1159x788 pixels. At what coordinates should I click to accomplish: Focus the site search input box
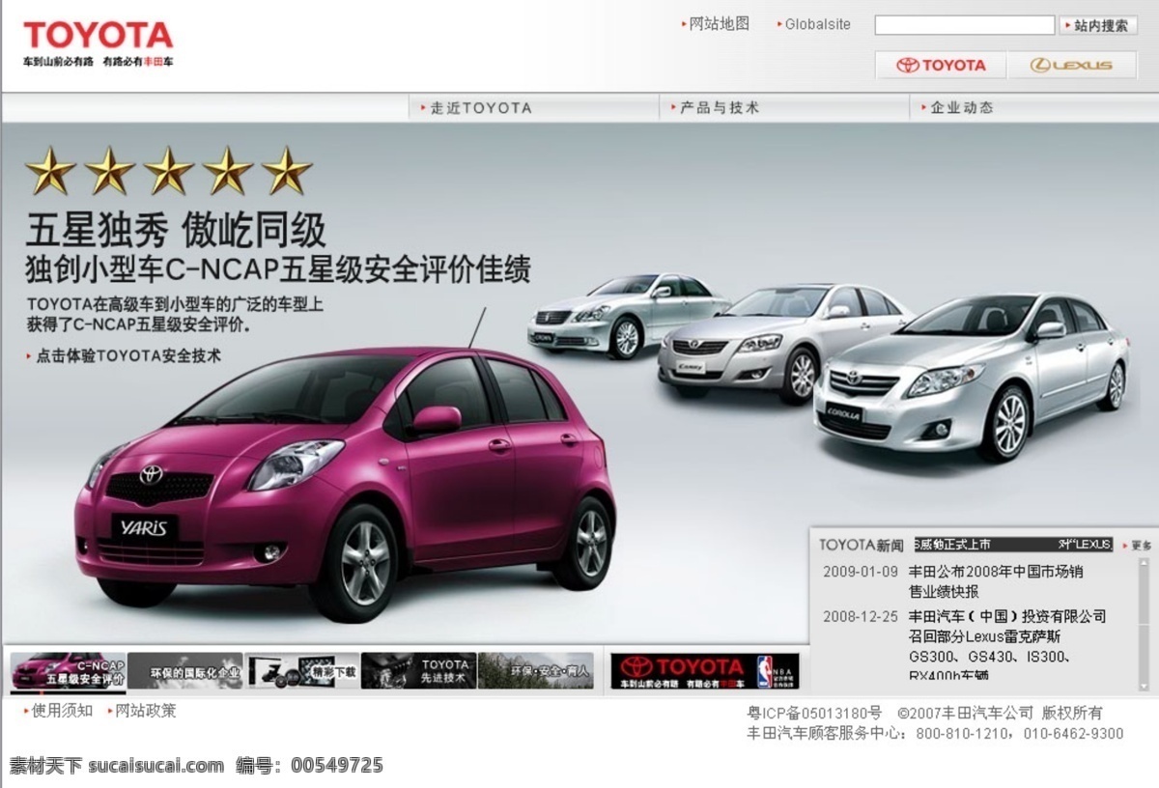pos(964,25)
